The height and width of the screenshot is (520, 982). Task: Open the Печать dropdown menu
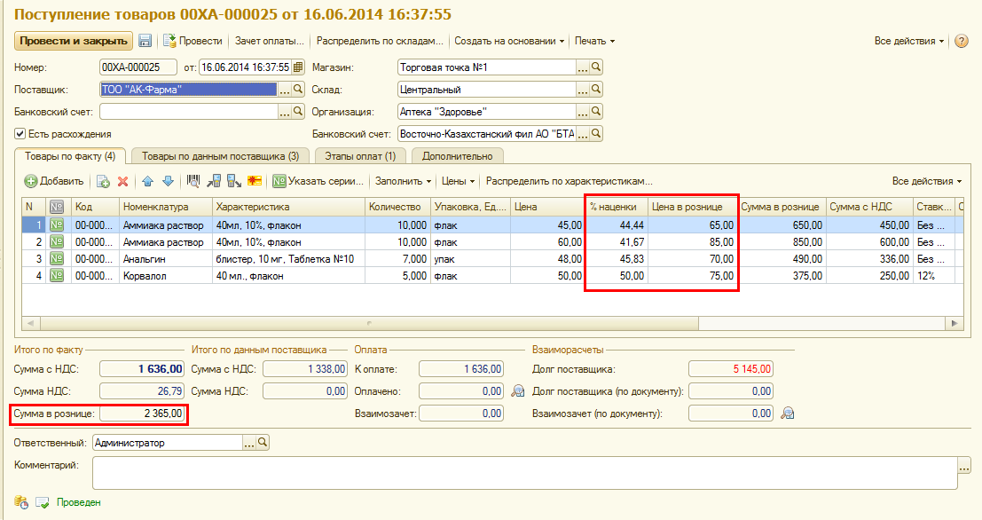593,41
